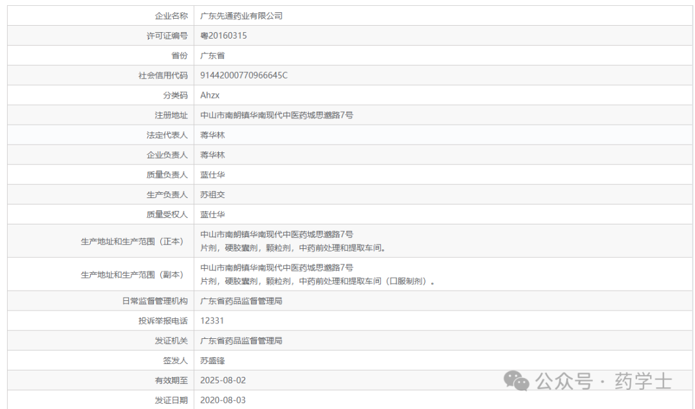Click signer name 苏盛锋
This screenshot has height=409, width=695.
(x=212, y=361)
